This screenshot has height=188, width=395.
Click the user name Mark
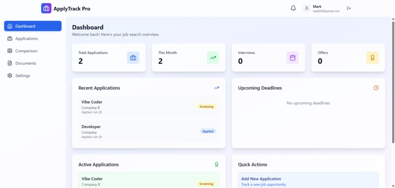point(317,6)
